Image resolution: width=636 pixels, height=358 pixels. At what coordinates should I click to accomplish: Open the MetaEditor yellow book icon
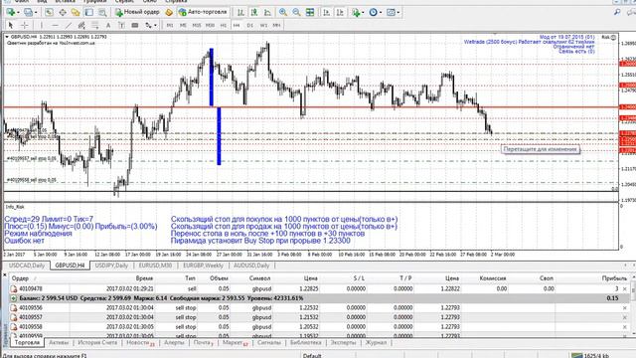click(x=169, y=12)
